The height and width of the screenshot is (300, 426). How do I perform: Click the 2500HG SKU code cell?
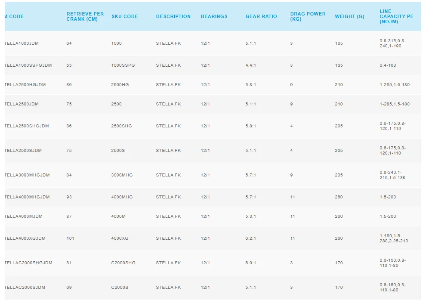pos(120,85)
